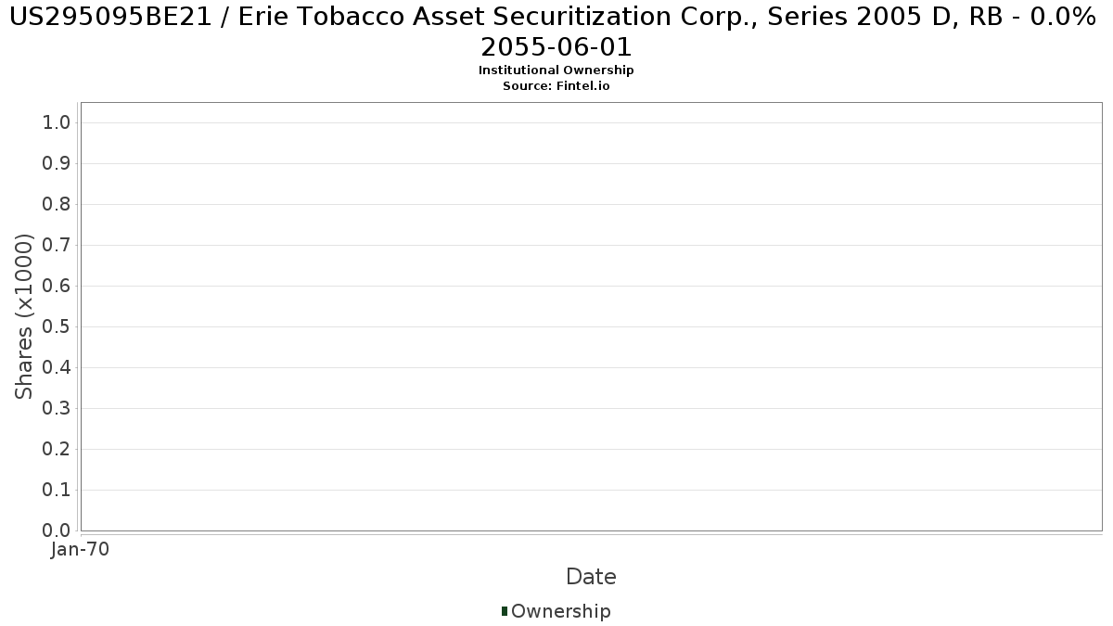Click the green Ownership legend color swatch

click(x=505, y=611)
